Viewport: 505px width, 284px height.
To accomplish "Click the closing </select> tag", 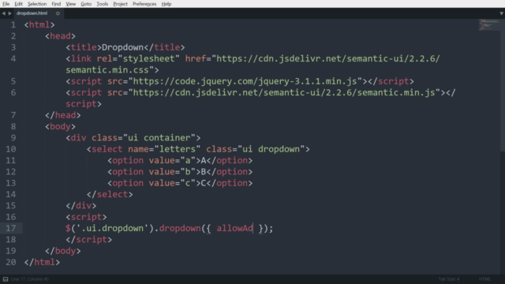I will (x=110, y=195).
